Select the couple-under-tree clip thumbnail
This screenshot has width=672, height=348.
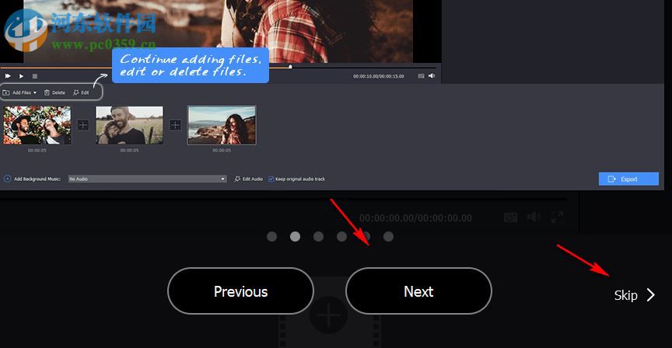click(37, 125)
